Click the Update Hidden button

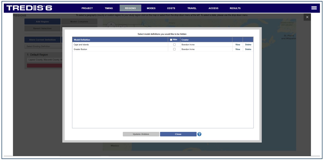click(141, 134)
